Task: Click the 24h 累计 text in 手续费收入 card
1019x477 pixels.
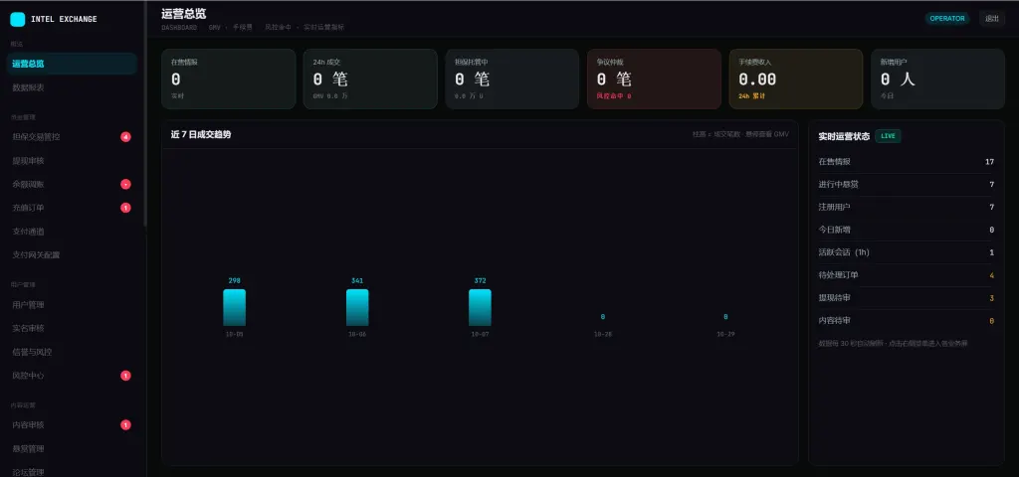Action: click(752, 96)
